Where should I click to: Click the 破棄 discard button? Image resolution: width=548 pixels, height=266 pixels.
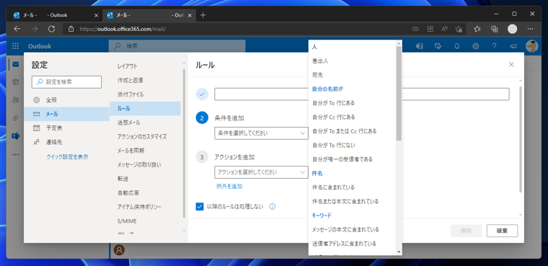point(503,231)
